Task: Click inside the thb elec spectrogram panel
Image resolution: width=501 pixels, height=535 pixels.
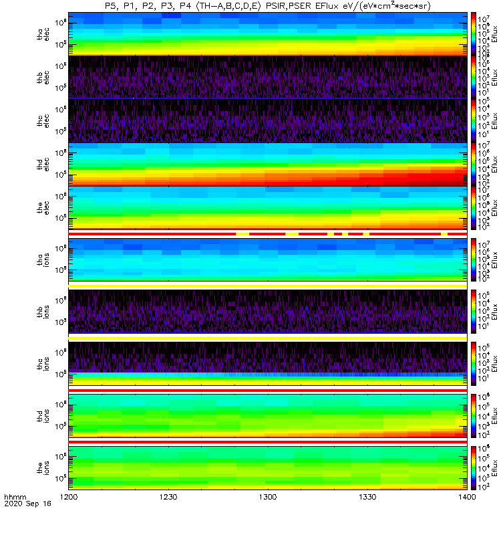Action: (268, 77)
